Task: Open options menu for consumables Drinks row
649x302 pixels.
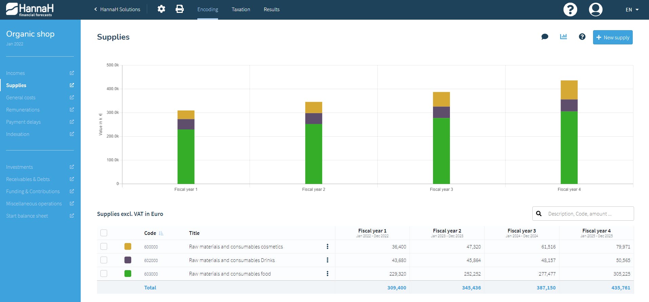Action: (x=327, y=260)
